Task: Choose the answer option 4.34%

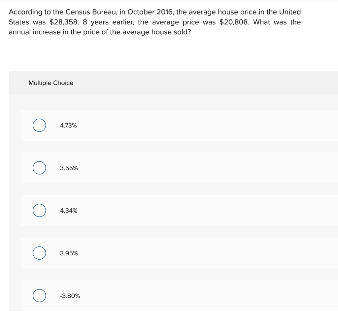Action: [68, 210]
